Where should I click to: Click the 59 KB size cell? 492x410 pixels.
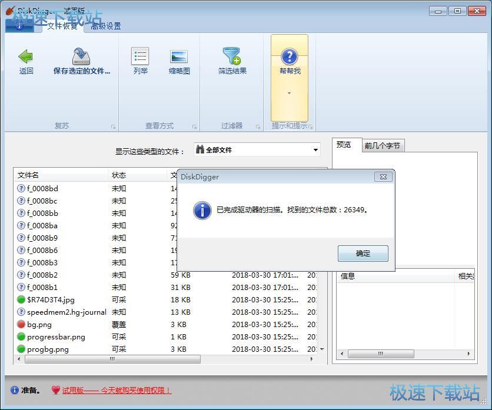coord(181,275)
